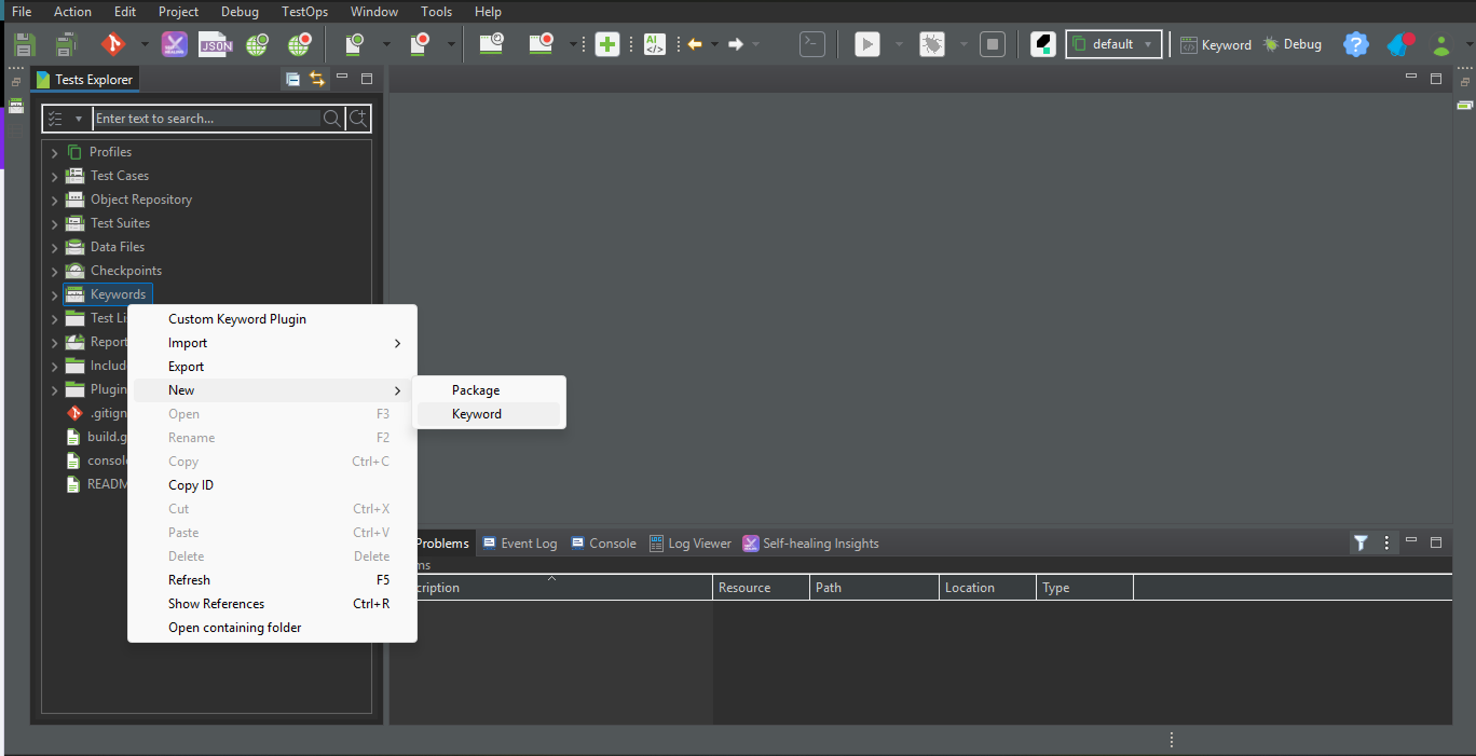1476x756 pixels.
Task: Click the Run play button
Action: [866, 44]
